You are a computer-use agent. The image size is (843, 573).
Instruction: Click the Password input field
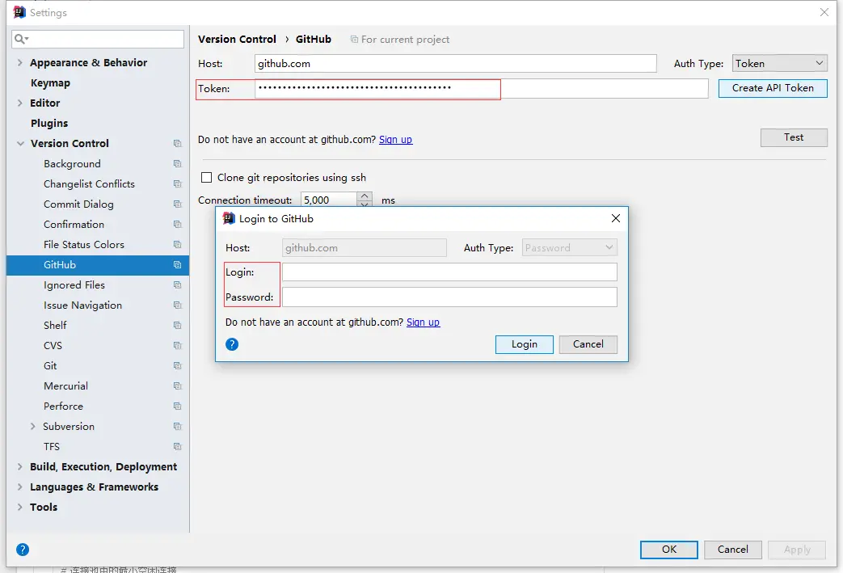pyautogui.click(x=449, y=297)
